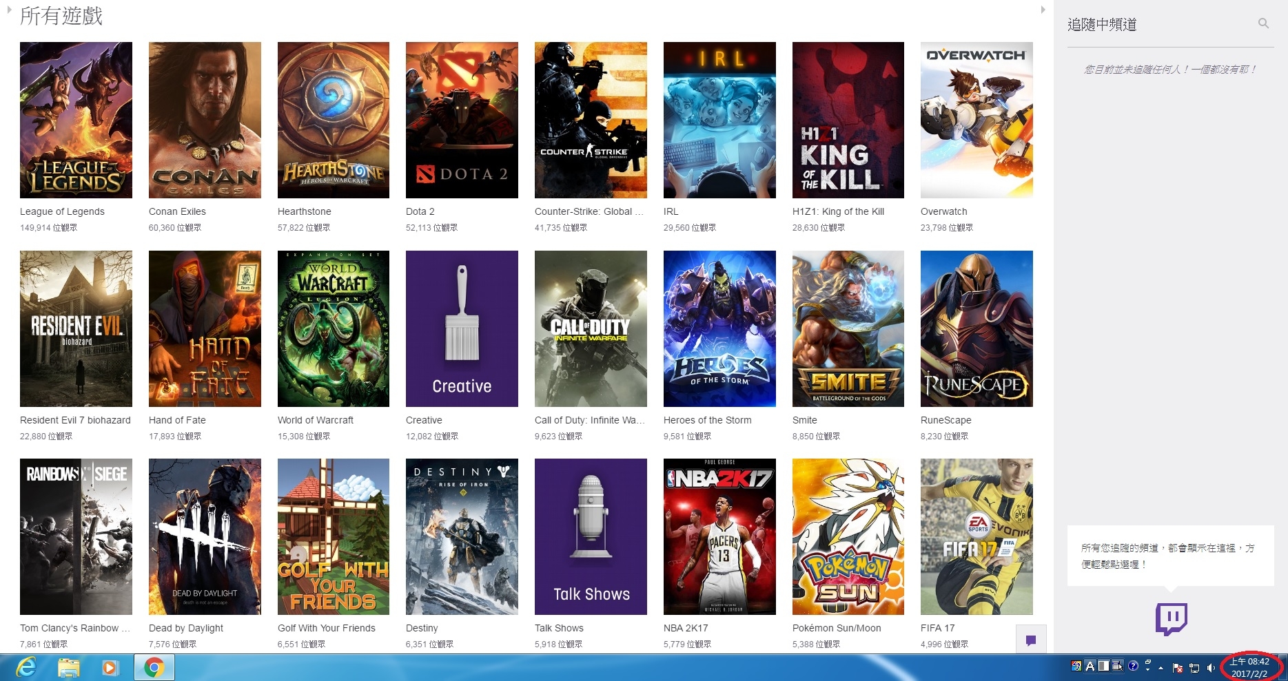Open the Dota 2 cover image

click(462, 120)
